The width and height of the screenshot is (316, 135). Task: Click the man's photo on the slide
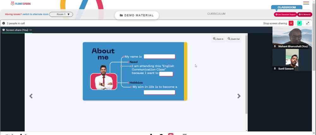click(104, 77)
